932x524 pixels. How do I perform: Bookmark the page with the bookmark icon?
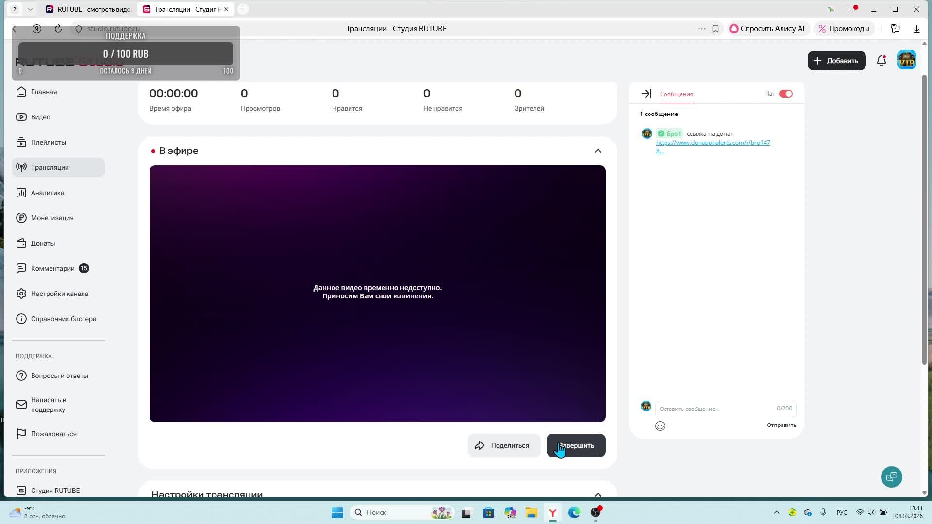716,29
